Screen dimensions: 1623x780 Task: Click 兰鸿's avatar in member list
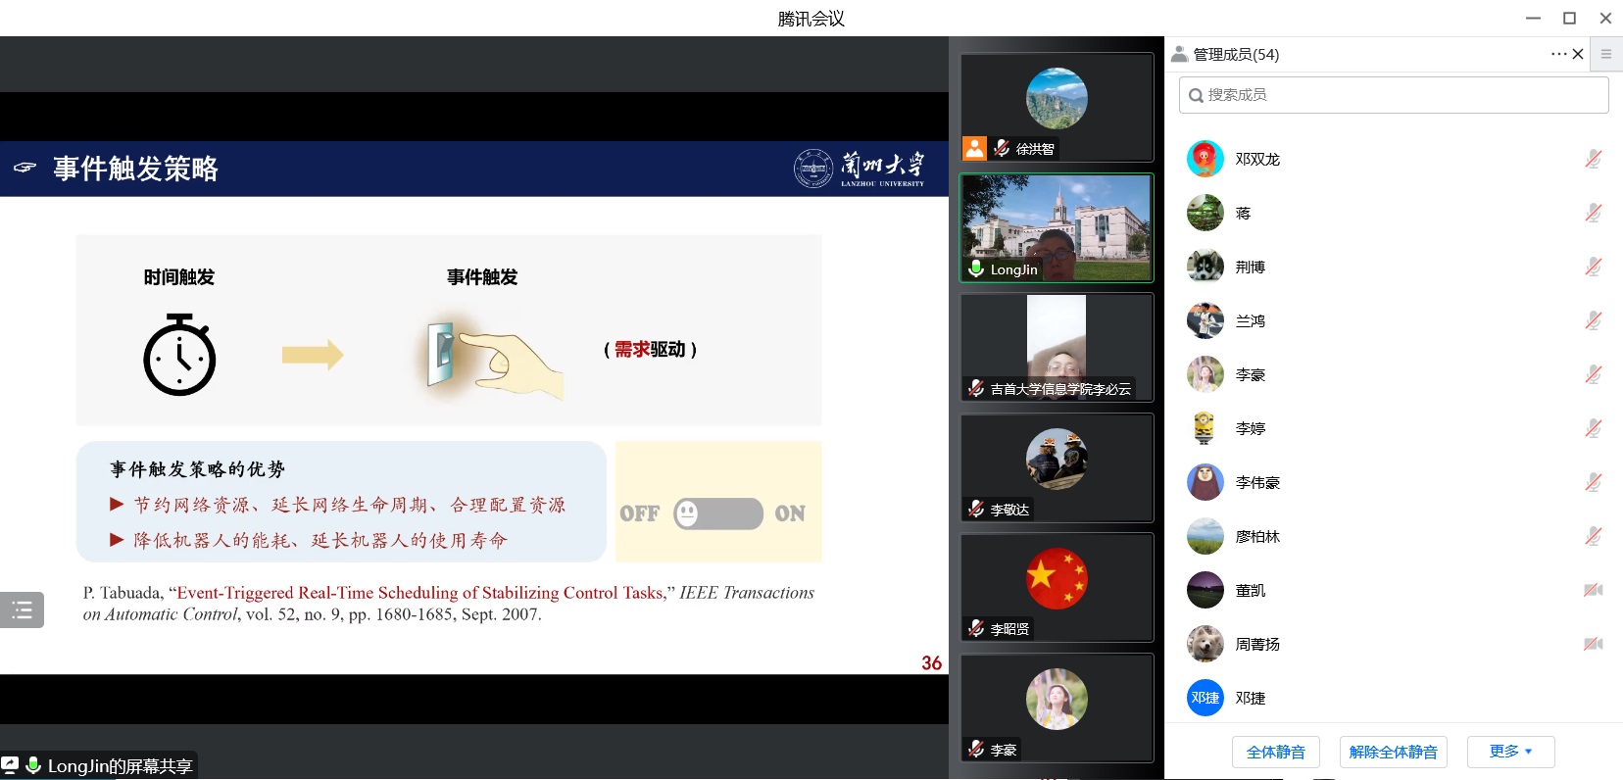coord(1205,320)
